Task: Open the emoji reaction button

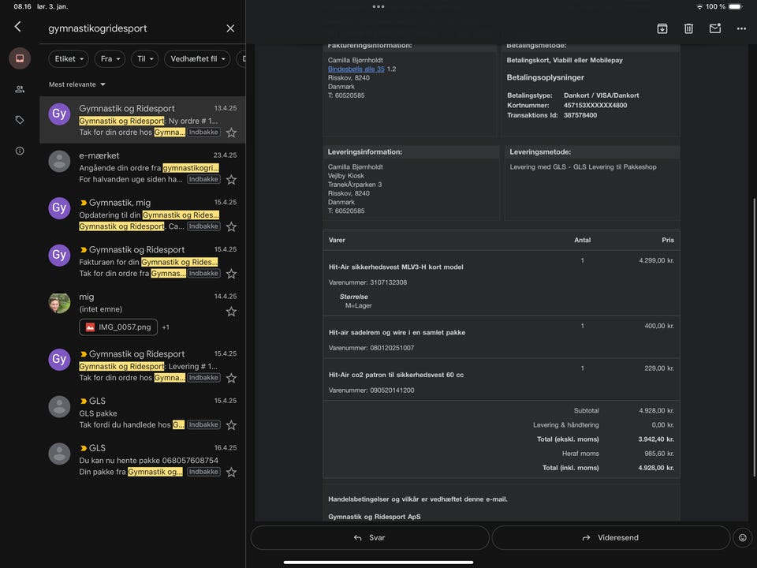Action: pyautogui.click(x=742, y=538)
